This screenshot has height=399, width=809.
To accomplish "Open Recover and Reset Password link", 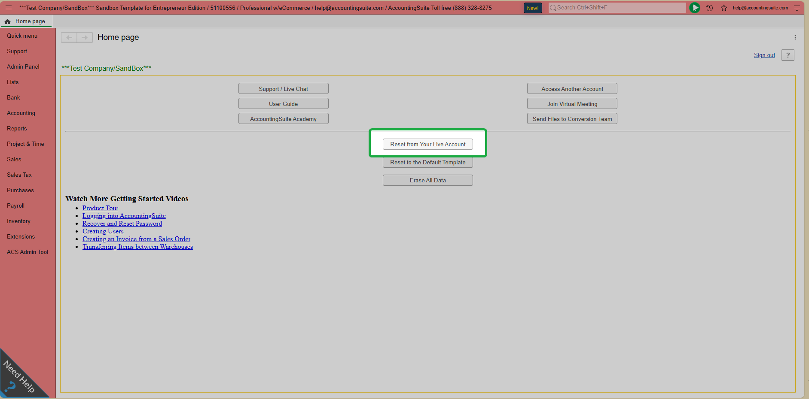I will (x=122, y=224).
